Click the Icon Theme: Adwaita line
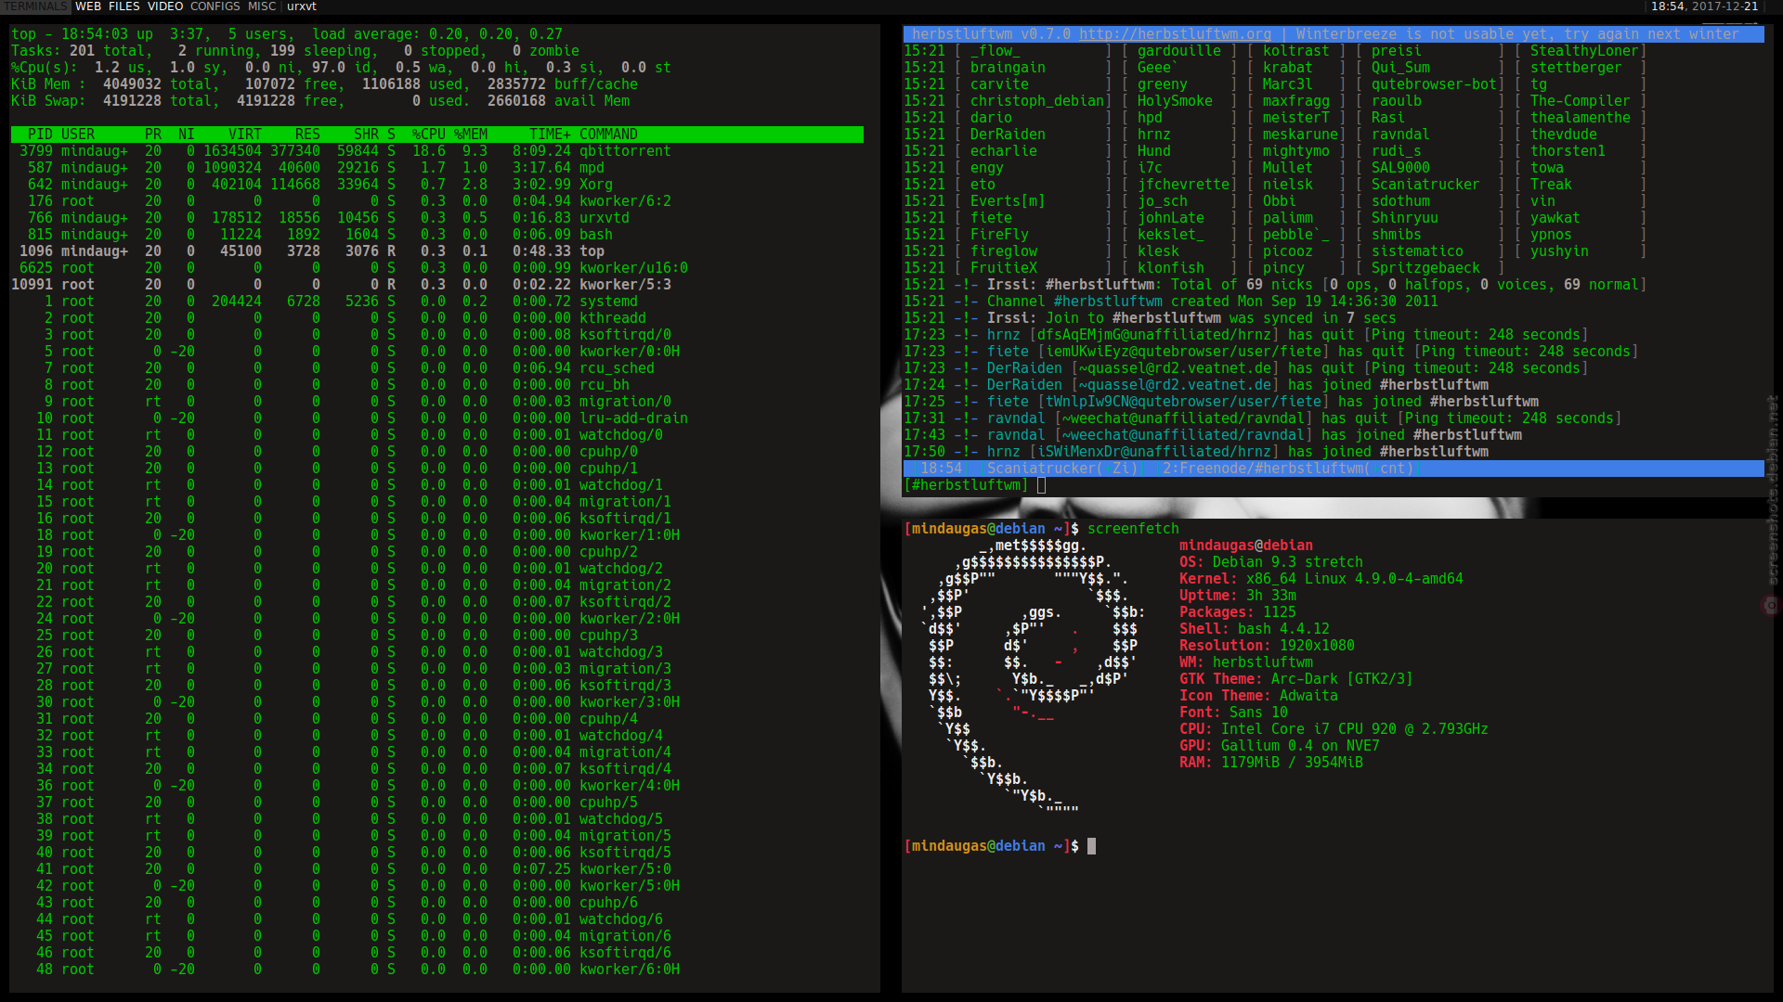 (x=1258, y=696)
